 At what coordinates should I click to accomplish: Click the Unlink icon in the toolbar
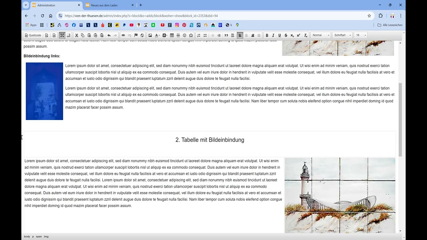(129, 35)
